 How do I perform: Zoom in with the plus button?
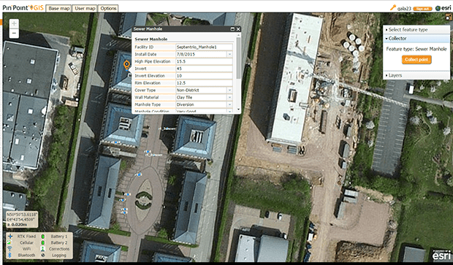[14, 24]
